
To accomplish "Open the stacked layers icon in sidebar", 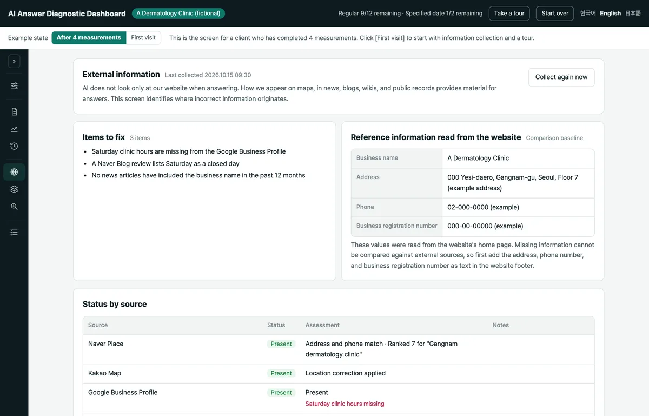I will (14, 189).
